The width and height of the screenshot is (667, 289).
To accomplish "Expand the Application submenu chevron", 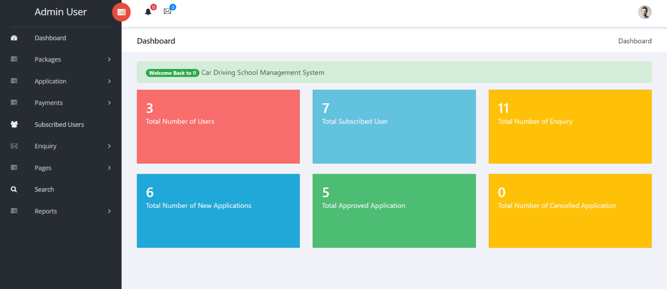I will 109,81.
